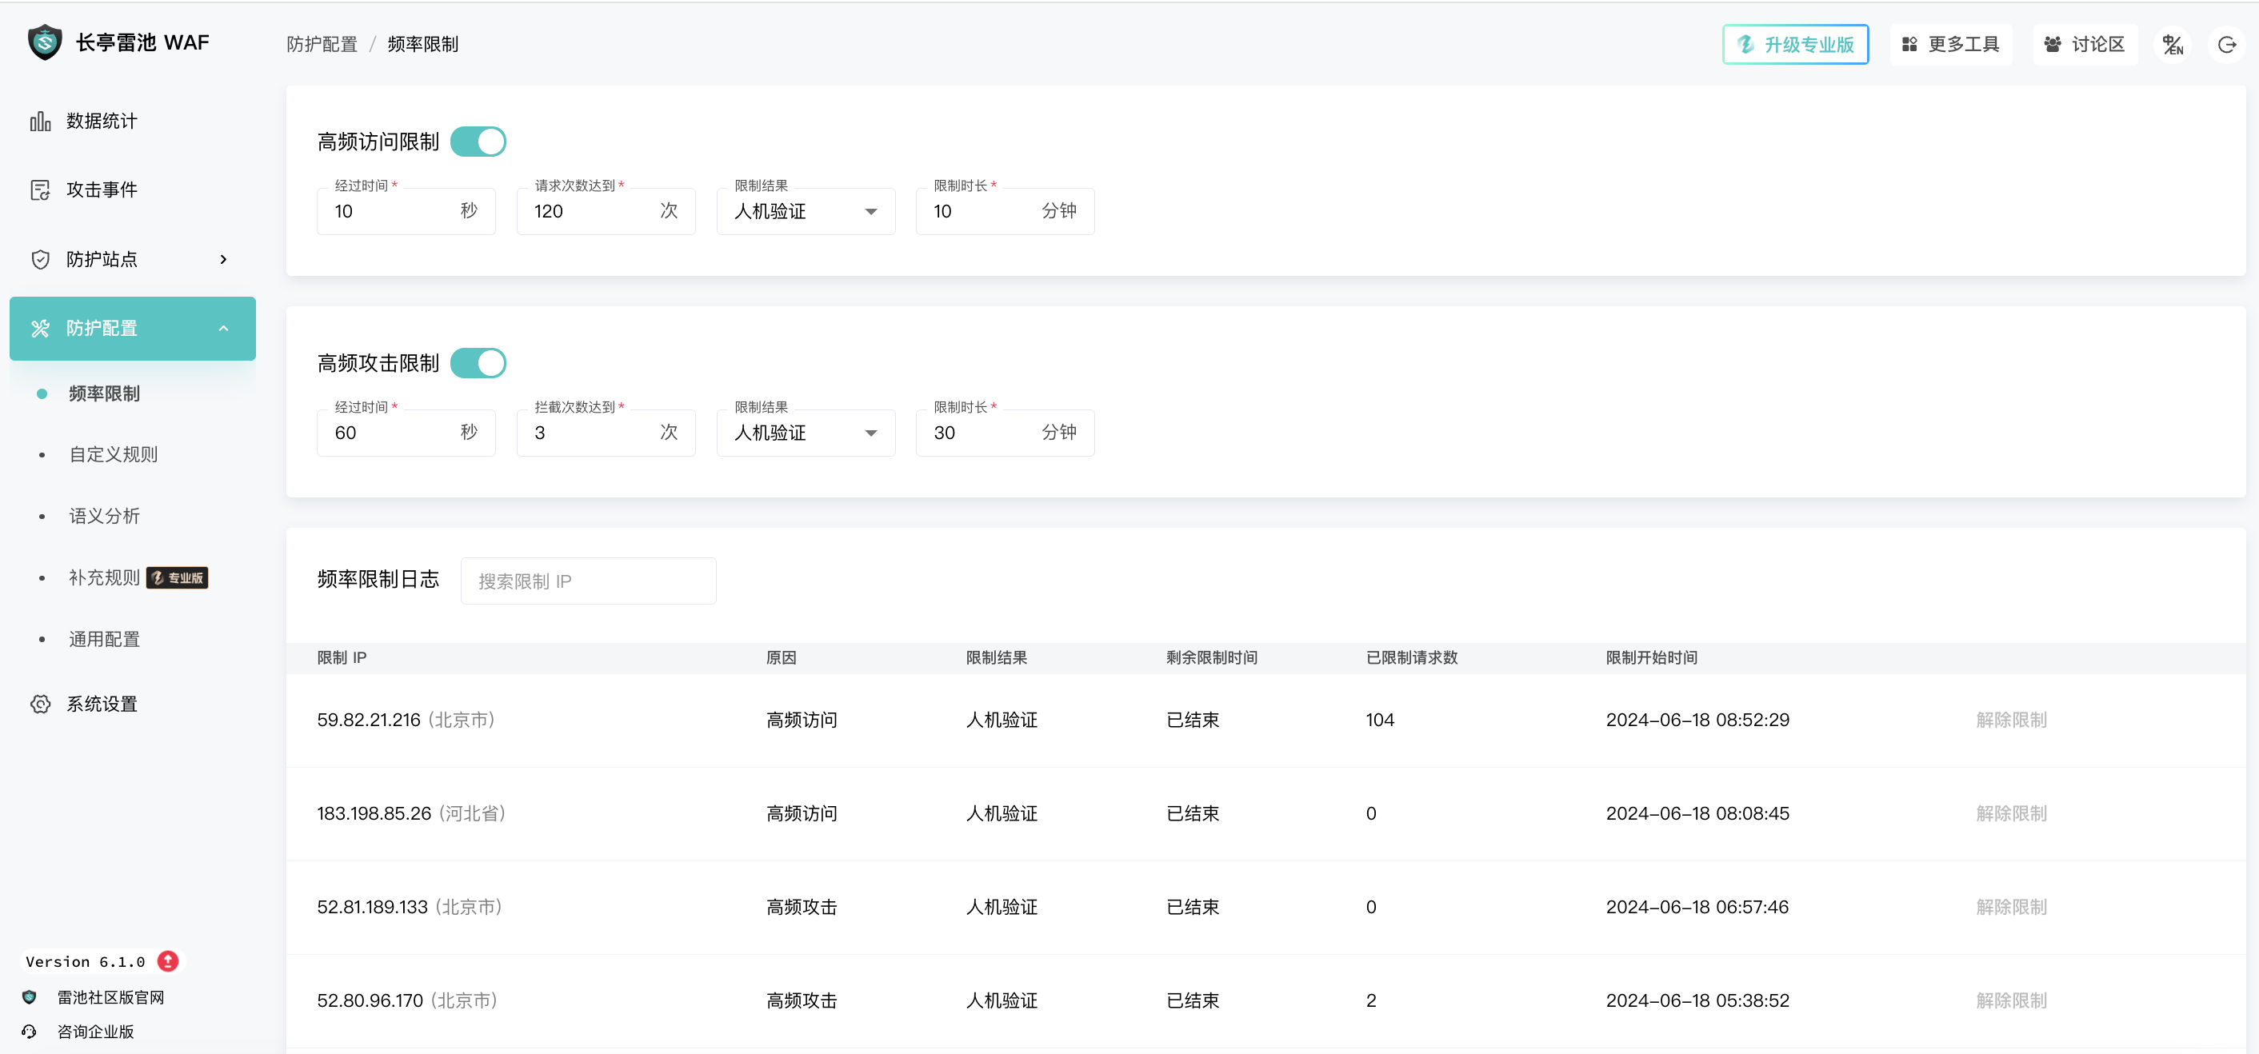Image resolution: width=2259 pixels, height=1054 pixels.
Task: Click the IP 52.80.96.170 cell
Action: coord(408,1000)
